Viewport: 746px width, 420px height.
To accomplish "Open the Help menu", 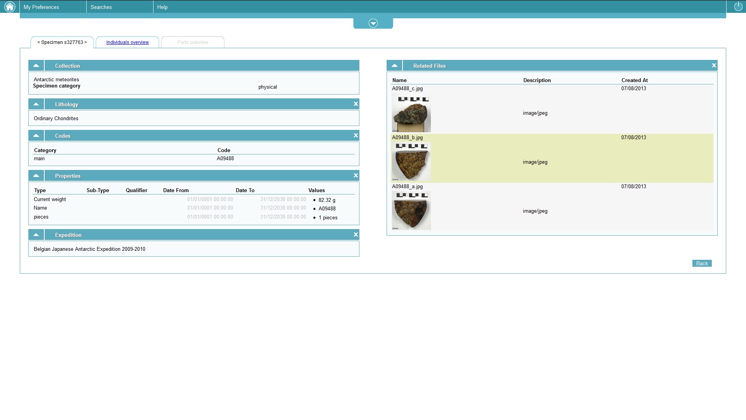I will [x=162, y=7].
